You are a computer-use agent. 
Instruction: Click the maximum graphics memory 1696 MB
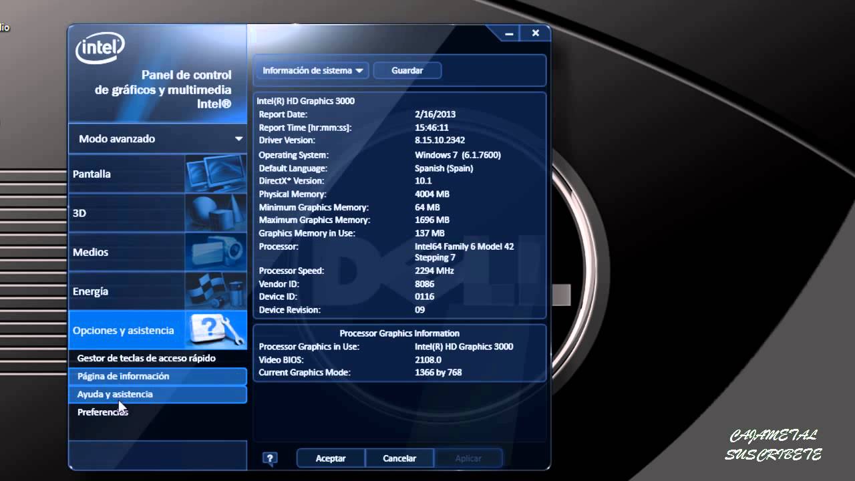[x=432, y=220]
